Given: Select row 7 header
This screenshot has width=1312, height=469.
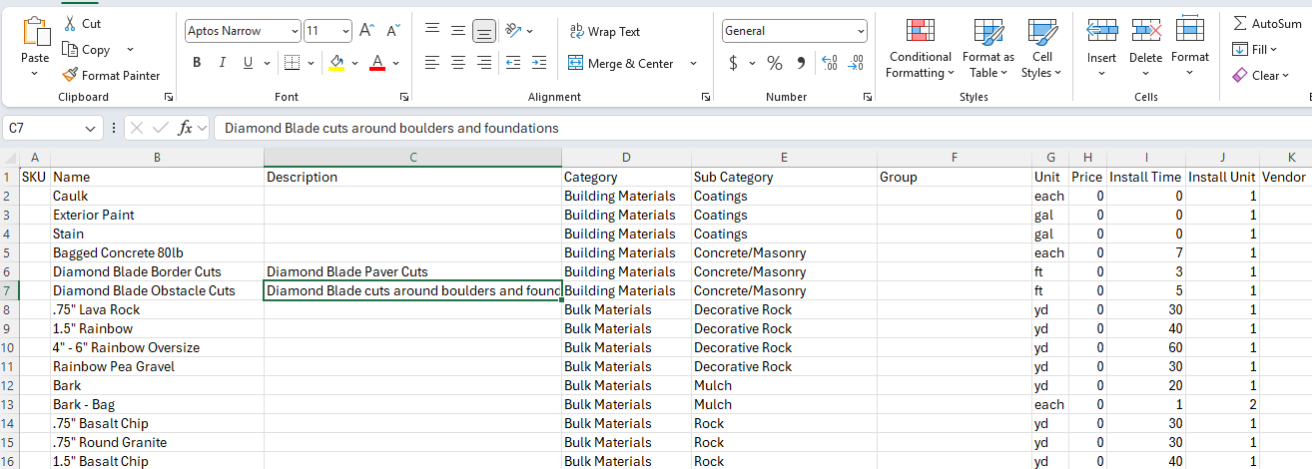Looking at the screenshot, I should (x=9, y=290).
